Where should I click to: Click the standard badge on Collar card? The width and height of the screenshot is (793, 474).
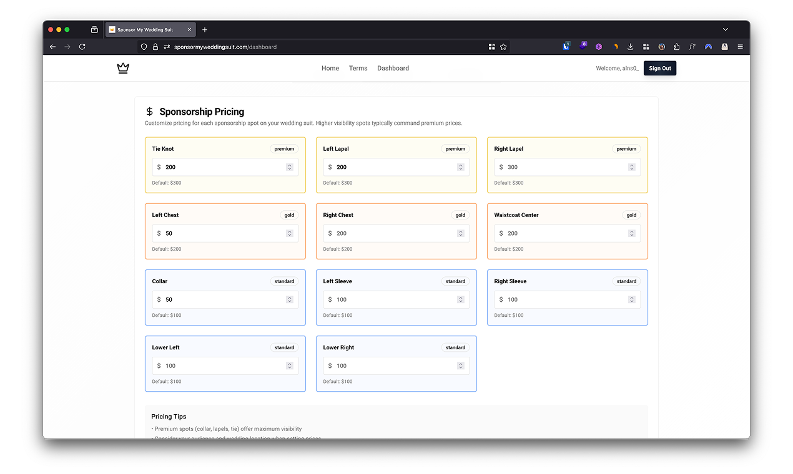coord(284,281)
